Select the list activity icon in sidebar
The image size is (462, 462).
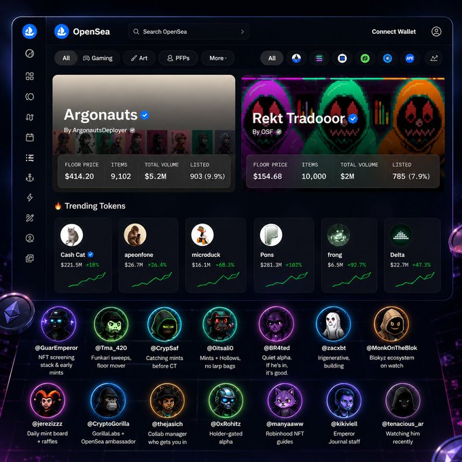[x=30, y=158]
